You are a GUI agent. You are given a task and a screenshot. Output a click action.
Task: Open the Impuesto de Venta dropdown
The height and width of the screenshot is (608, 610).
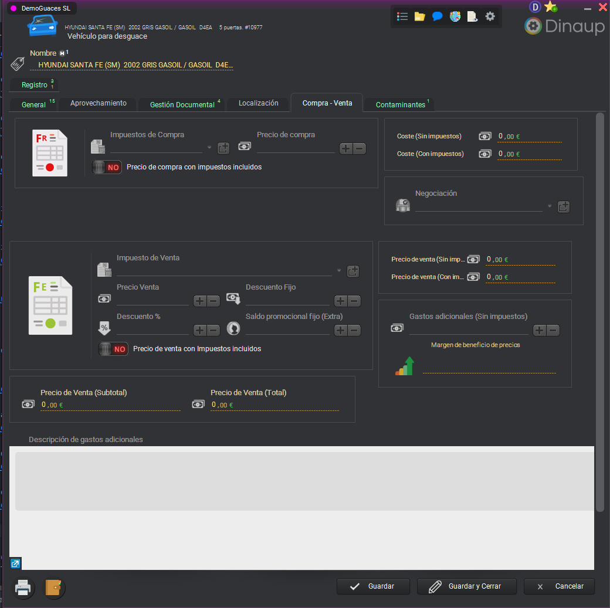[338, 271]
